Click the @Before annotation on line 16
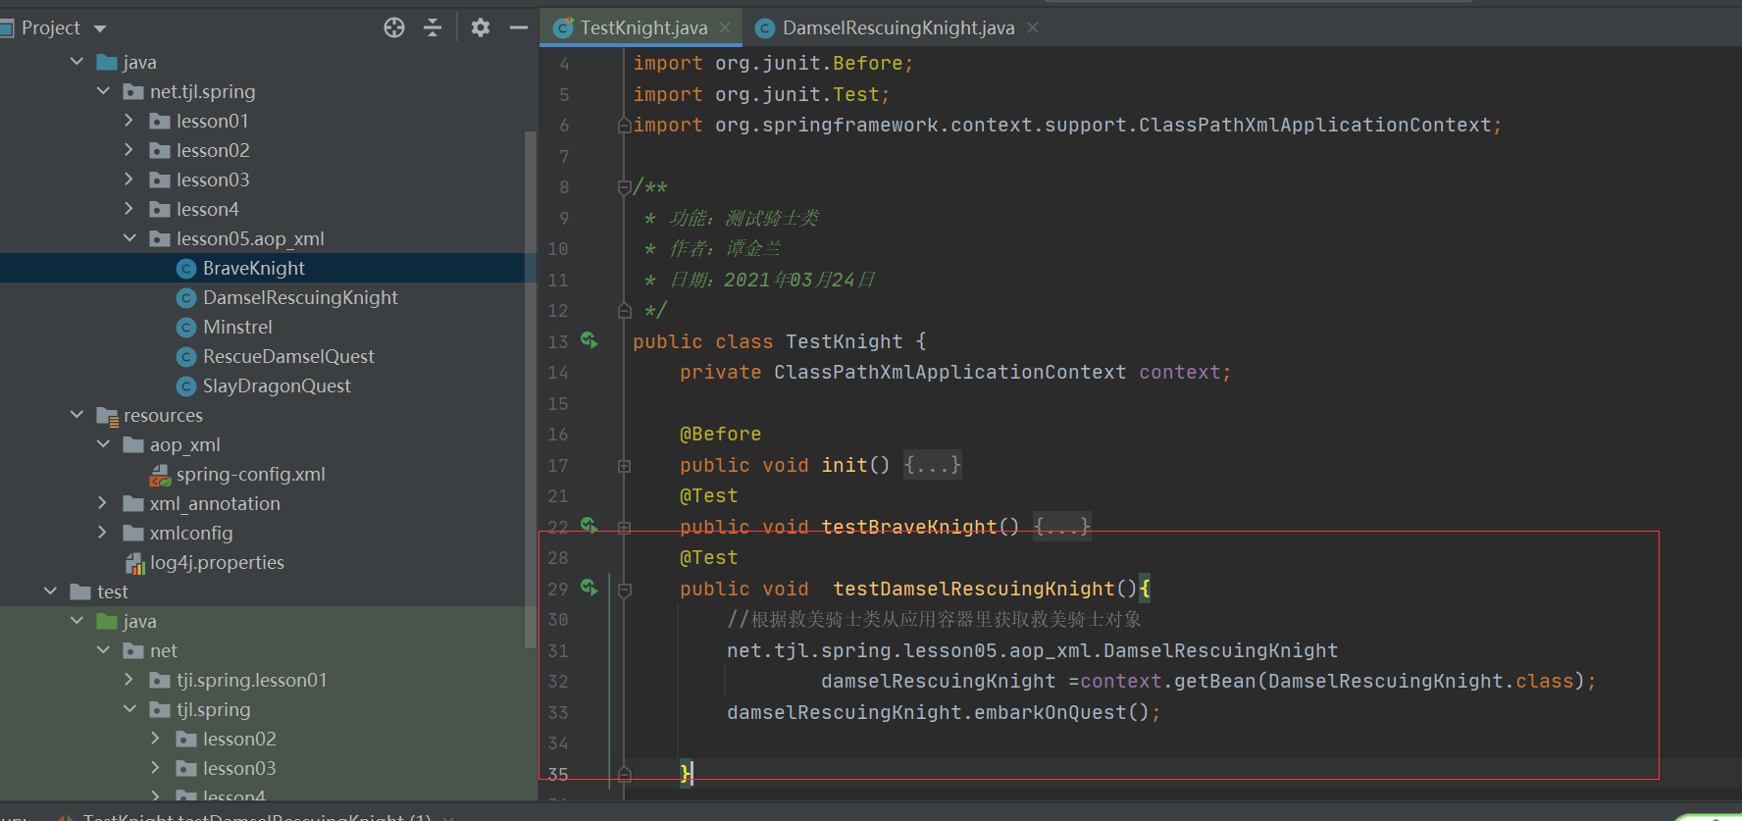The height and width of the screenshot is (821, 1742). point(720,434)
